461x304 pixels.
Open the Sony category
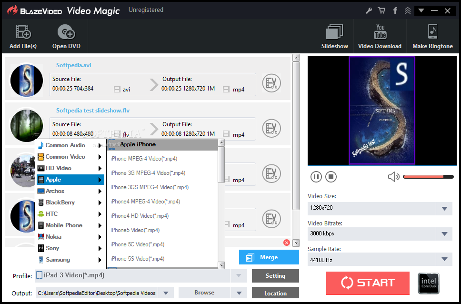pos(70,248)
